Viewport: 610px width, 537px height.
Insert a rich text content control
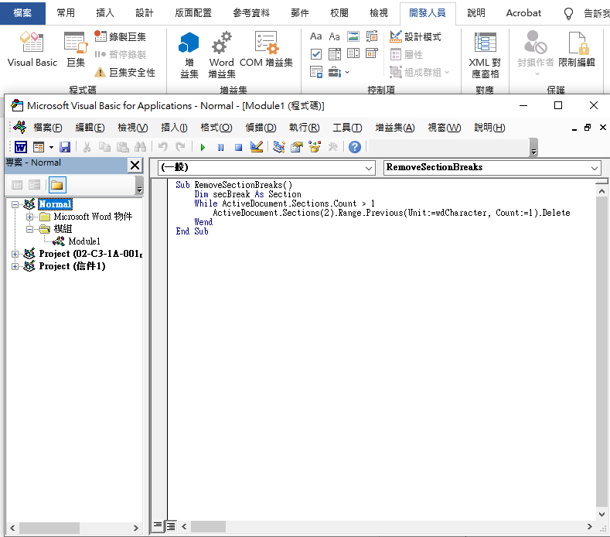click(x=316, y=36)
